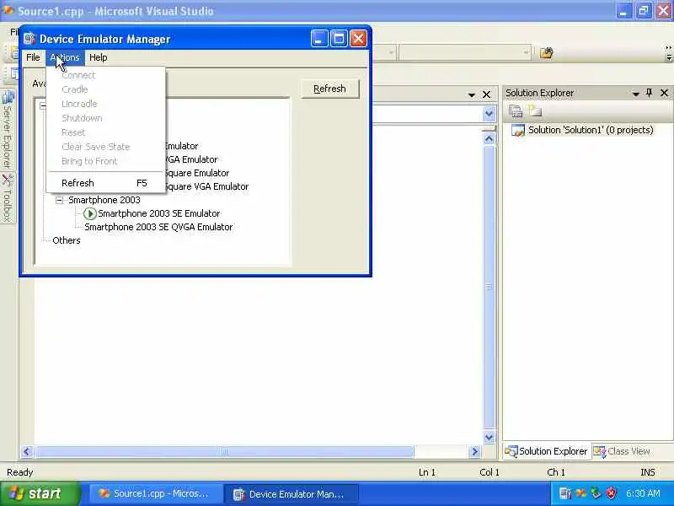
Task: Select the Square Emulator entry
Action: tap(198, 173)
